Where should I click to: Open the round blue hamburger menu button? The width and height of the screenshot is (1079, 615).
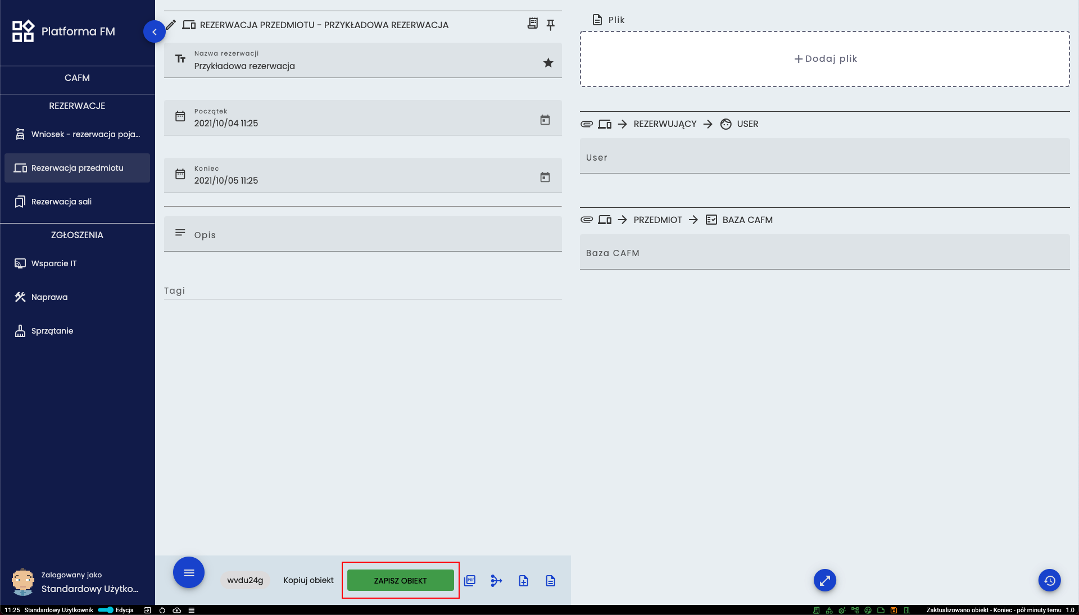(x=189, y=572)
